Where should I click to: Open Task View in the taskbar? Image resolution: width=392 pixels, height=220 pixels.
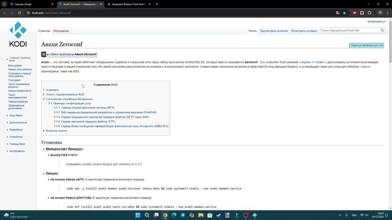[156, 215]
